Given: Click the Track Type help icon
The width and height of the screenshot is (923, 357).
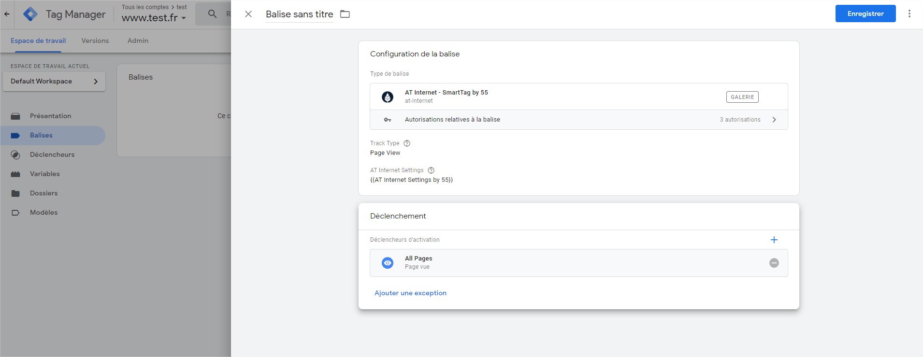Looking at the screenshot, I should [x=407, y=143].
